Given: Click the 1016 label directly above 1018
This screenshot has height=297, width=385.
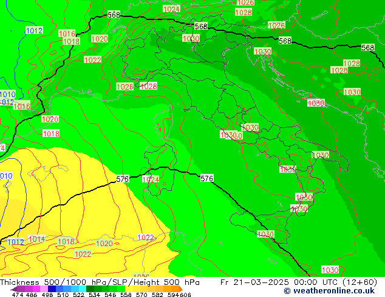Looking at the screenshot, I should 67,33.
